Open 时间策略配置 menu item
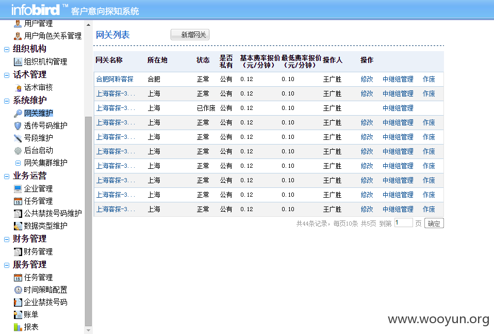 [x=46, y=290]
